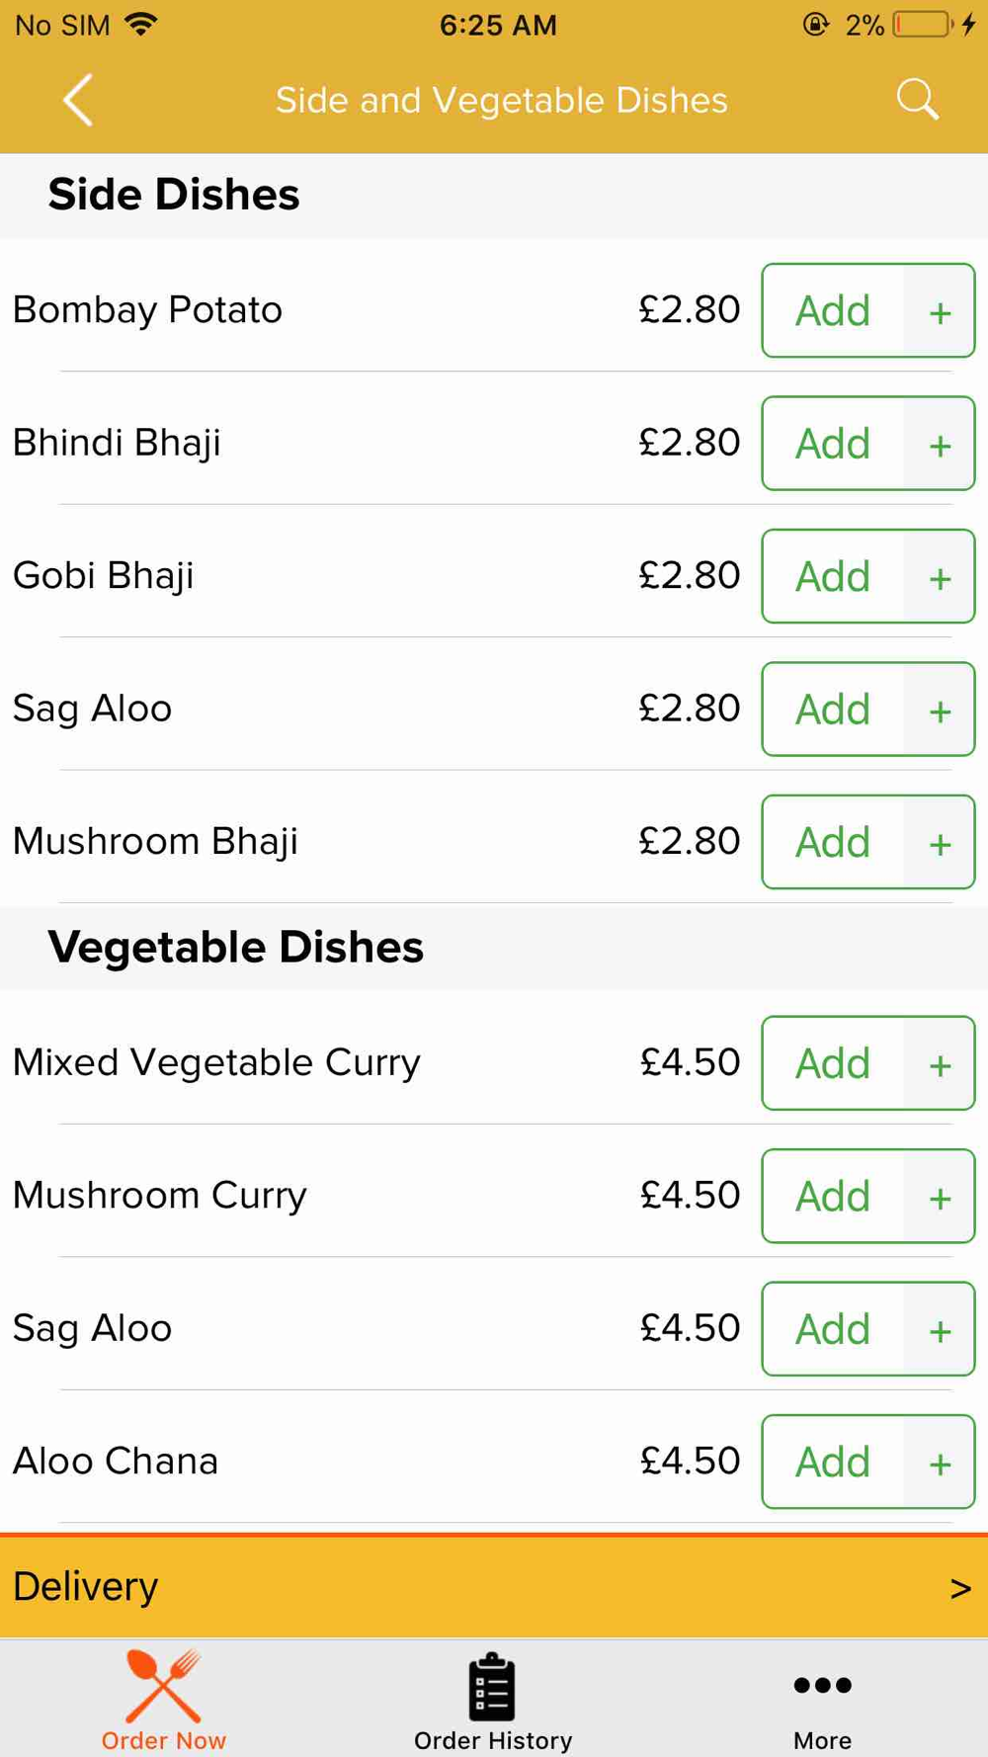
Task: Tap the plus icon for Mushroom Curry
Action: [940, 1197]
